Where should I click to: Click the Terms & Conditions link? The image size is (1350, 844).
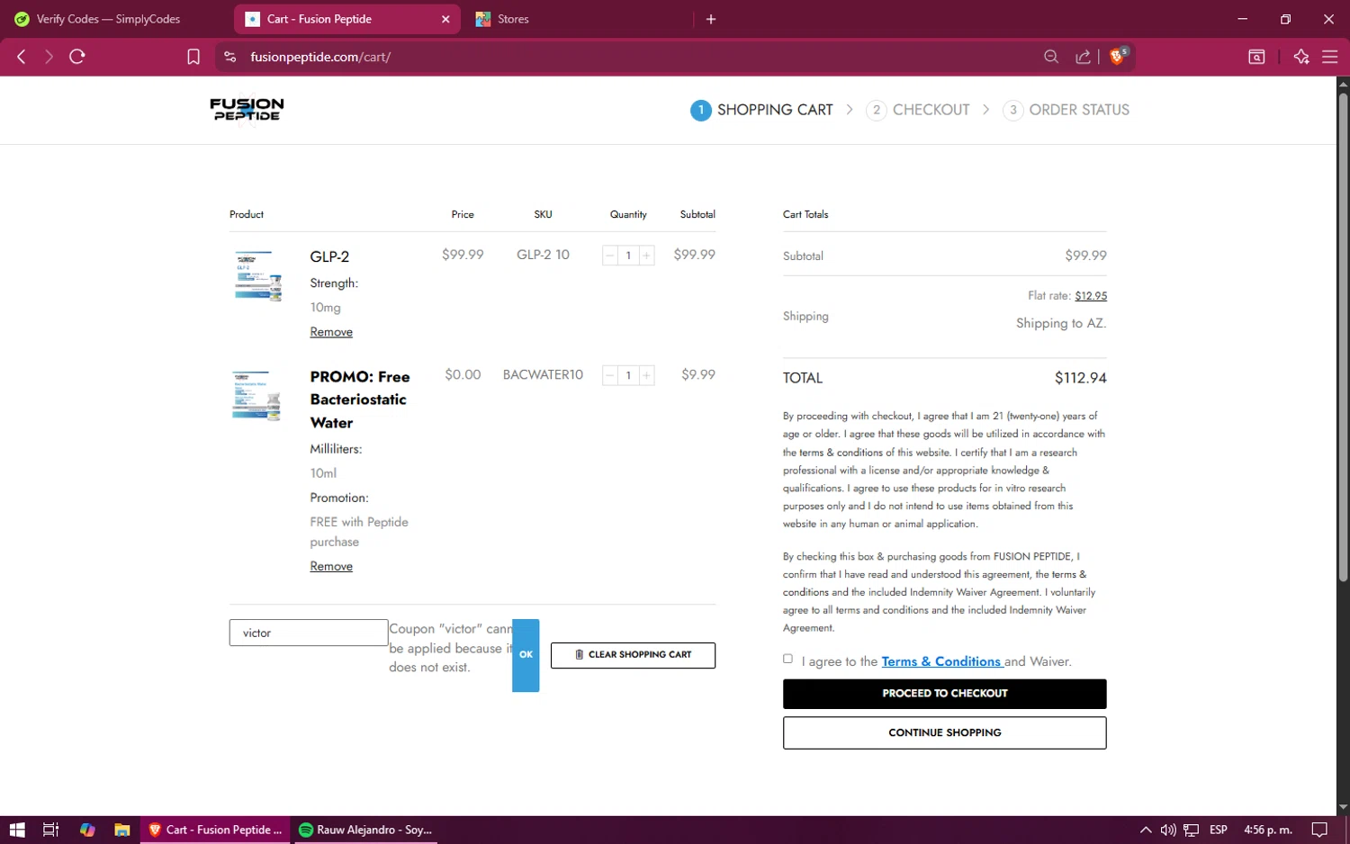tap(941, 661)
